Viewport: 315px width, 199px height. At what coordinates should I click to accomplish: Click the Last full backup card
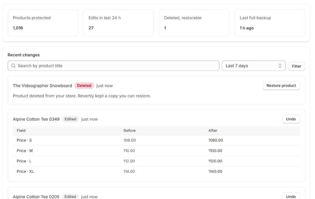click(x=270, y=23)
